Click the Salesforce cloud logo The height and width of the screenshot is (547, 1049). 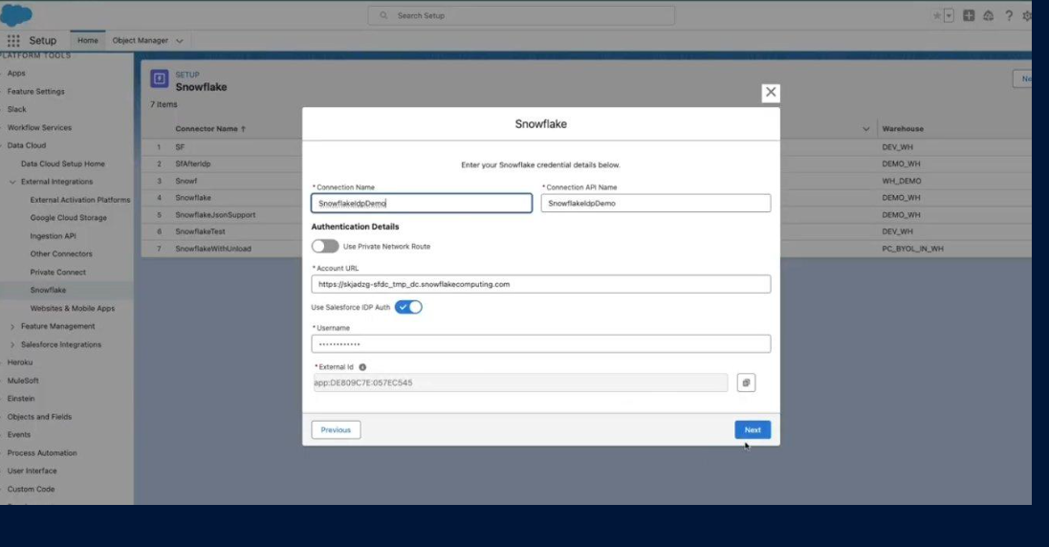tap(16, 14)
